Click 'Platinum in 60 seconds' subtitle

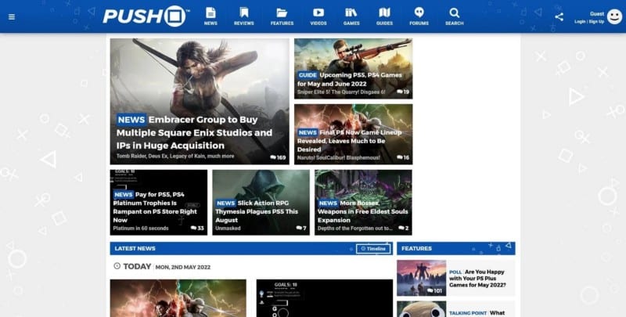[141, 229]
